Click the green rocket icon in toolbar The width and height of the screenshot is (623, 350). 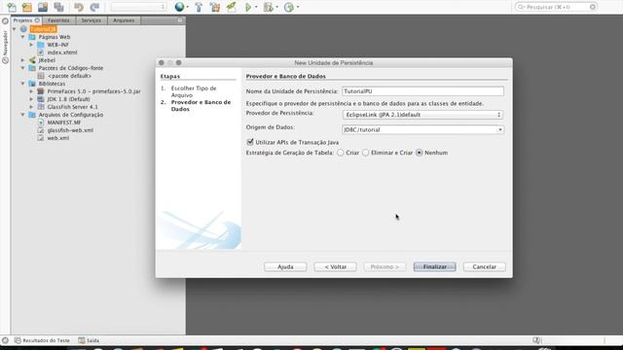point(232,7)
